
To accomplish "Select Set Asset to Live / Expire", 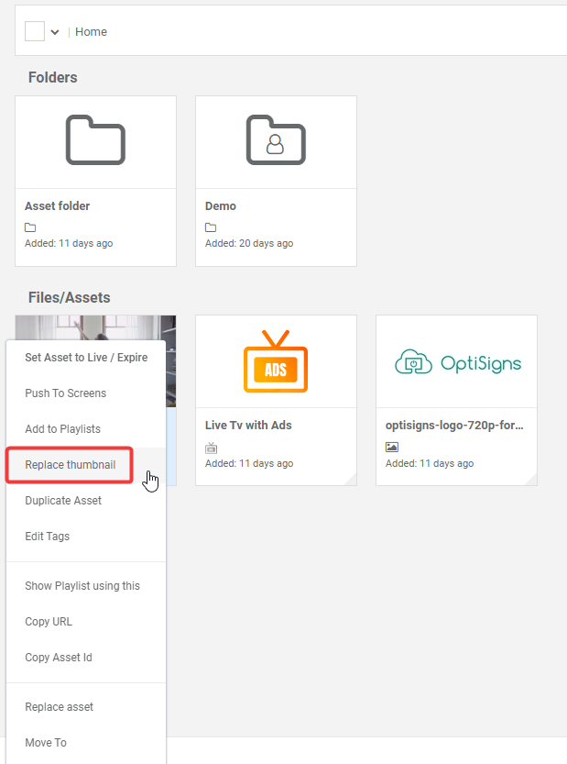I will [x=86, y=358].
